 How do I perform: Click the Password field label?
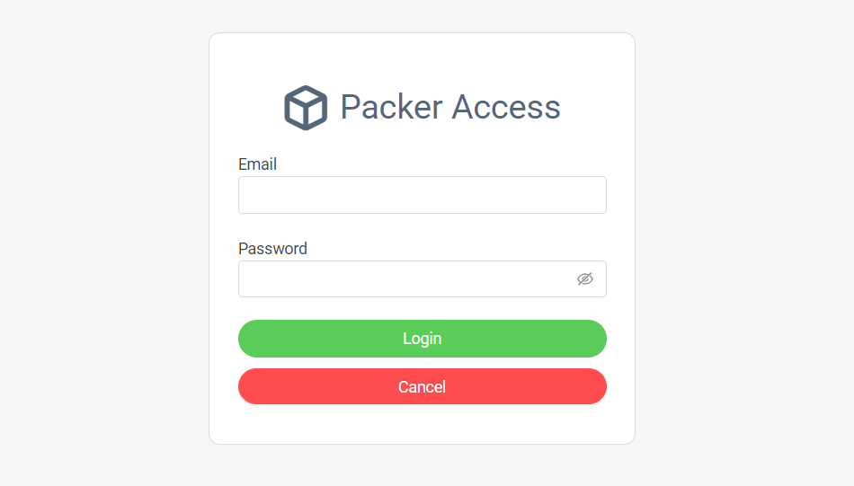click(272, 249)
